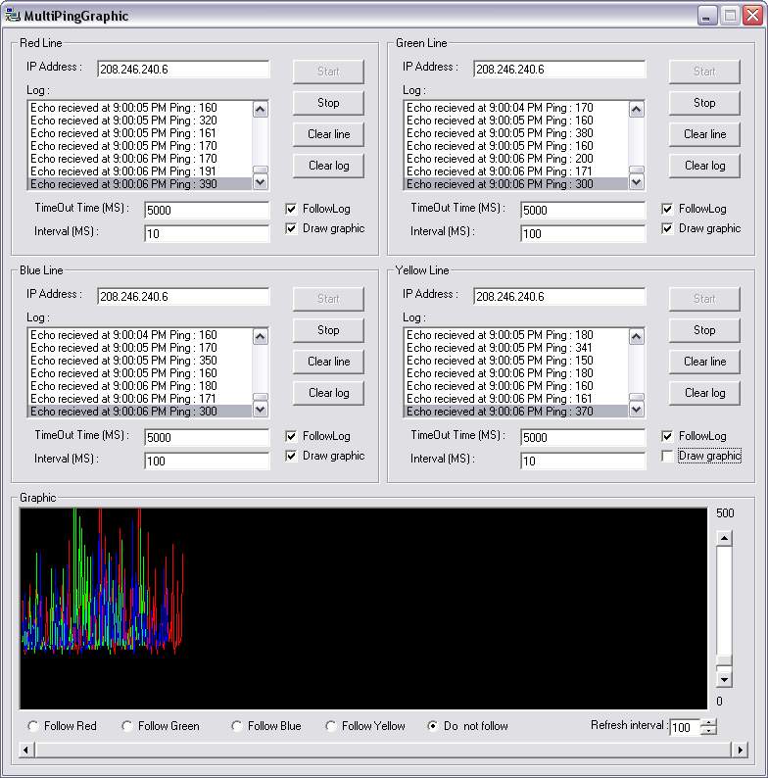The image size is (768, 778).
Task: Select the Follow Yellow radio button
Action: pos(331,726)
